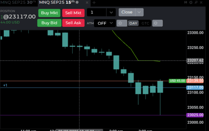This screenshot has width=209, height=131.
Task: Select the 23139.50 price label
Action: click(x=195, y=81)
